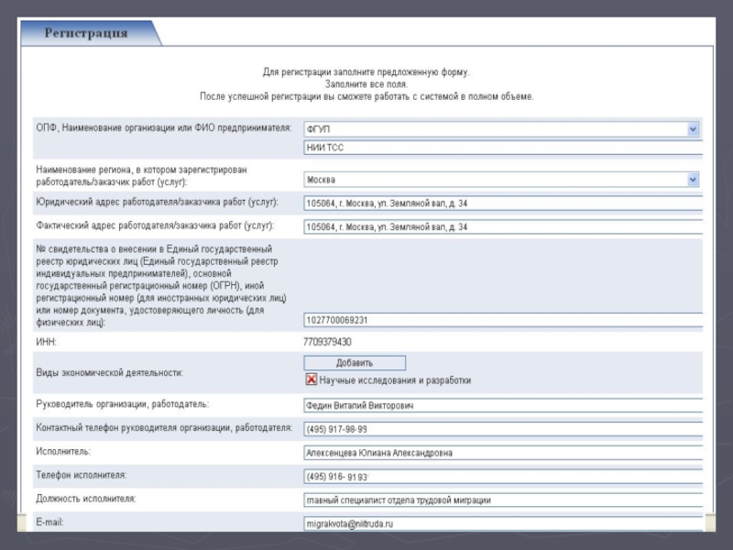The height and width of the screenshot is (550, 733).
Task: Click the Виды экономической деятельности label
Action: click(x=109, y=373)
